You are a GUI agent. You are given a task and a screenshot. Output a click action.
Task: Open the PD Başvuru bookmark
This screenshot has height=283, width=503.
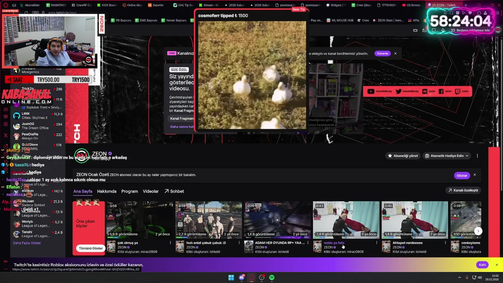pos(121,20)
